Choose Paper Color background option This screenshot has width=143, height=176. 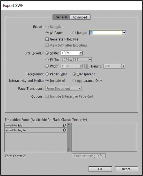point(47,74)
